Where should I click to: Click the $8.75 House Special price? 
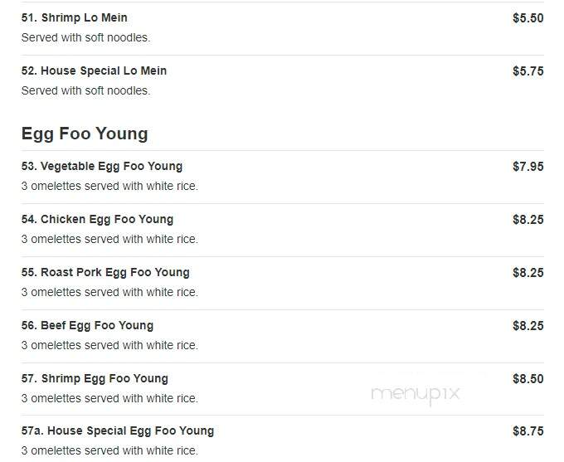[528, 431]
